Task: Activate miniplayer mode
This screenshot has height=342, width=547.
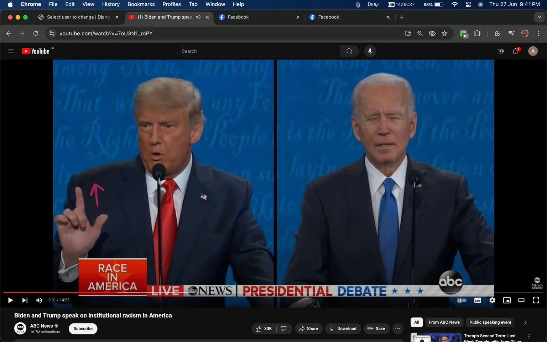Action: 507,300
